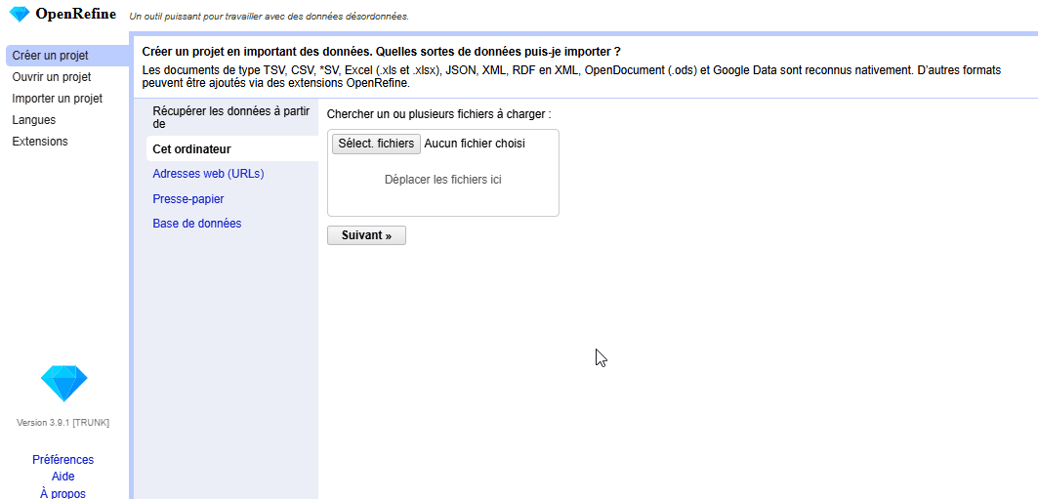This screenshot has height=499, width=1038.
Task: Pick Presse-papier as import source
Action: click(187, 199)
